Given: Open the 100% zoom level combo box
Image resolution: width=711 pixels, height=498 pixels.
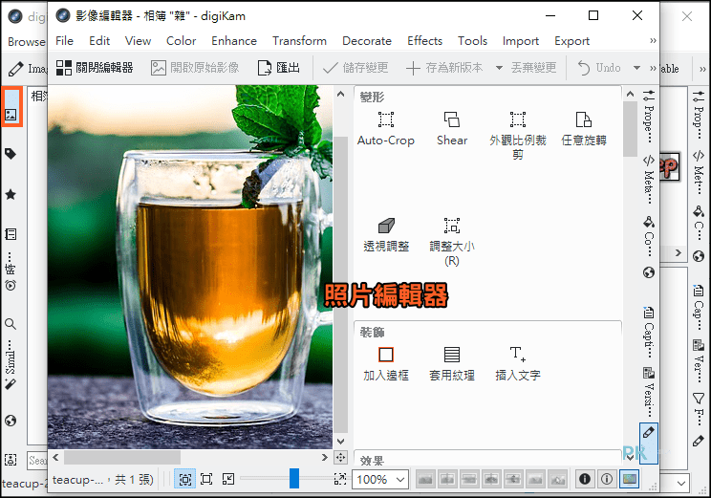Looking at the screenshot, I should [x=380, y=480].
